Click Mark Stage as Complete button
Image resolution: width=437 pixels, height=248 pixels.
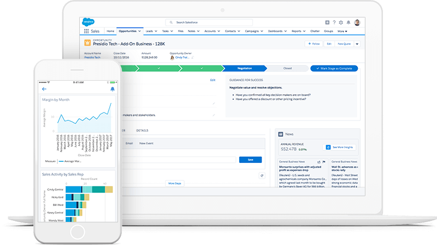334,69
